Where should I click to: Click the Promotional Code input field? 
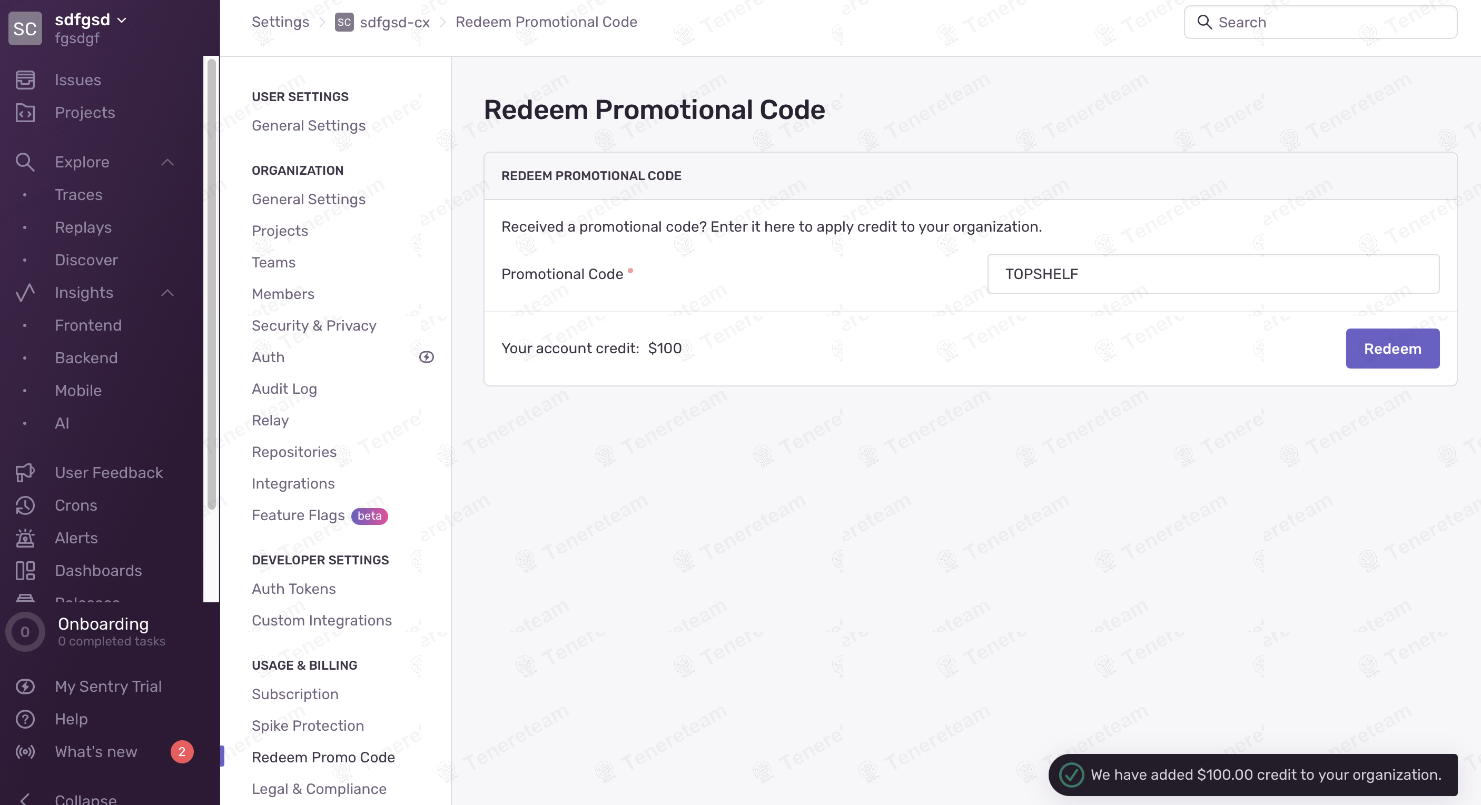pyautogui.click(x=1213, y=274)
